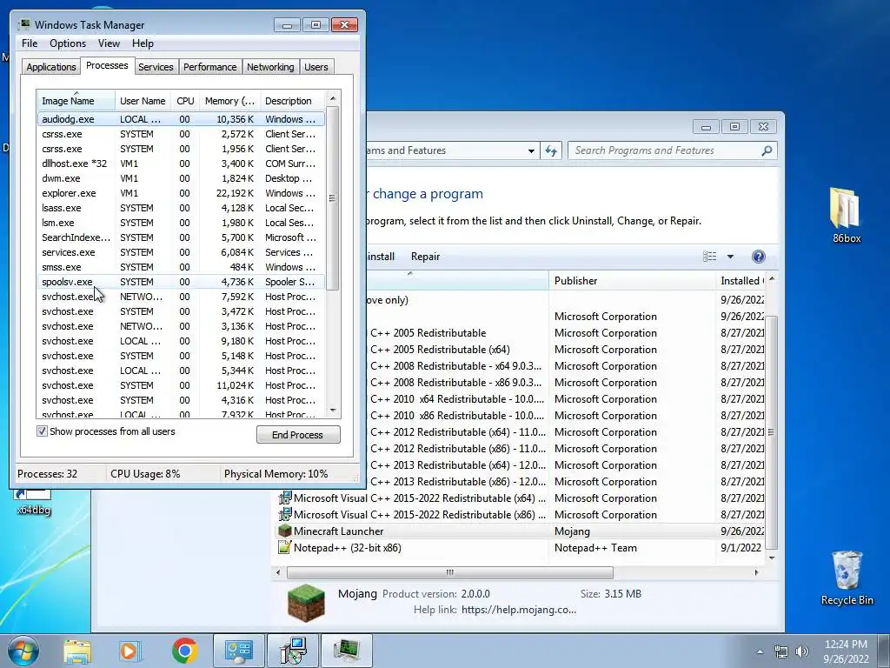Click the Task Manager process list scrollbar thumb
The image size is (890, 668).
click(333, 197)
